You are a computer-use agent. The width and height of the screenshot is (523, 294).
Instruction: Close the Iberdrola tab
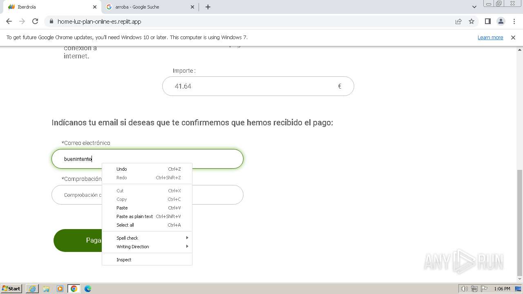click(x=95, y=7)
